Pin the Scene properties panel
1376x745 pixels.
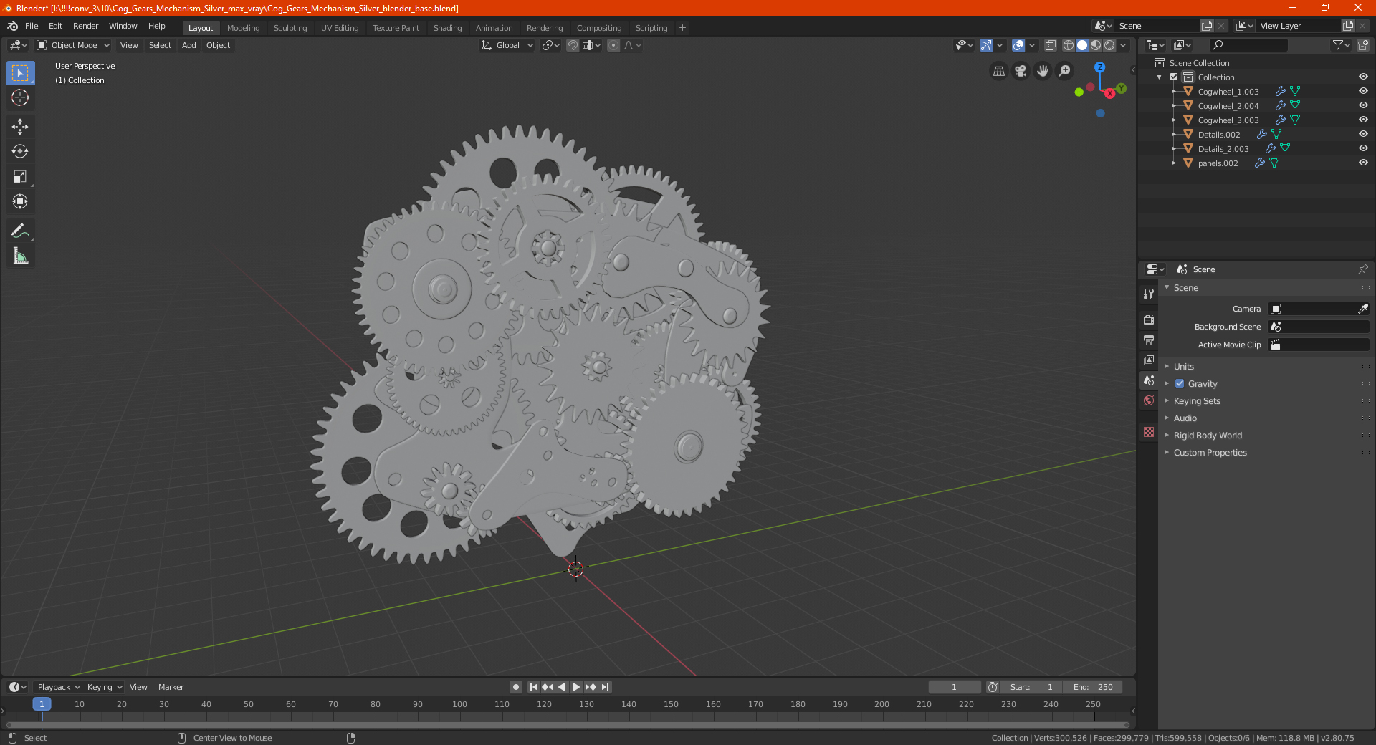tap(1362, 269)
